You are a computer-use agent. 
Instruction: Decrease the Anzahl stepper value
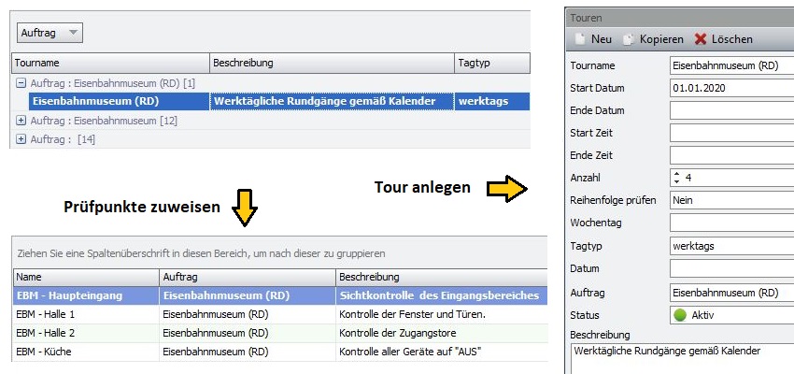(677, 181)
